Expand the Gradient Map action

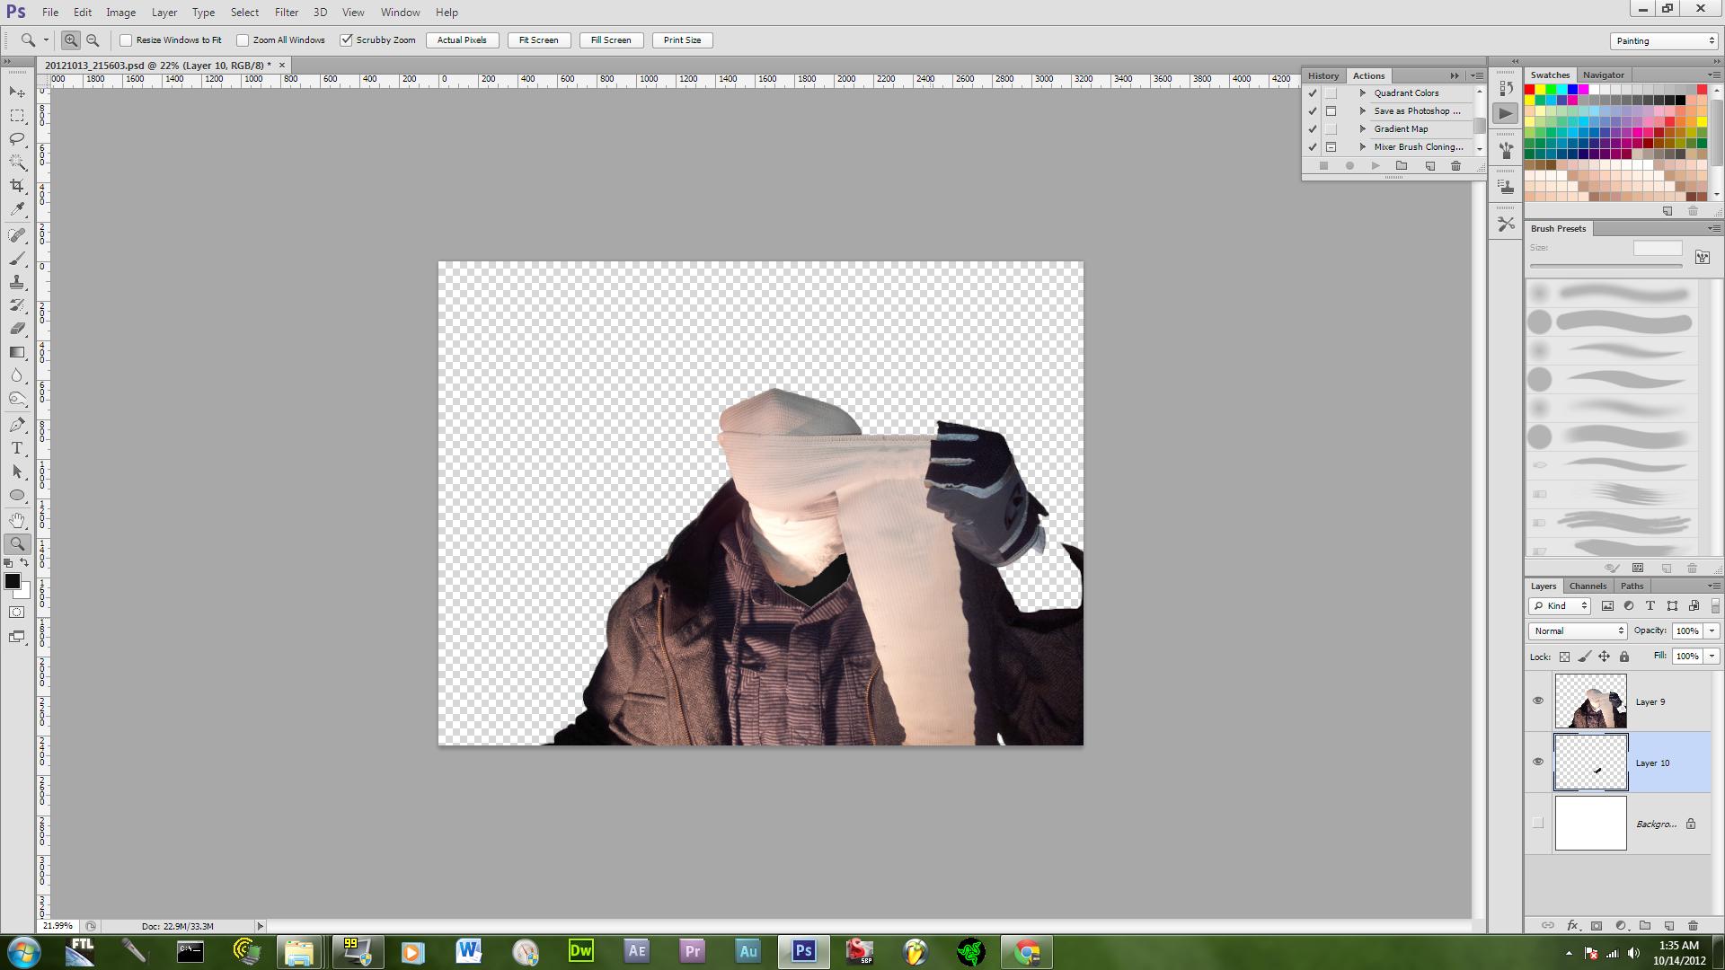pyautogui.click(x=1363, y=129)
